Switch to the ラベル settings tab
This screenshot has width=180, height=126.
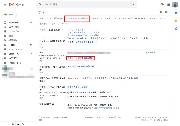[x=49, y=18]
